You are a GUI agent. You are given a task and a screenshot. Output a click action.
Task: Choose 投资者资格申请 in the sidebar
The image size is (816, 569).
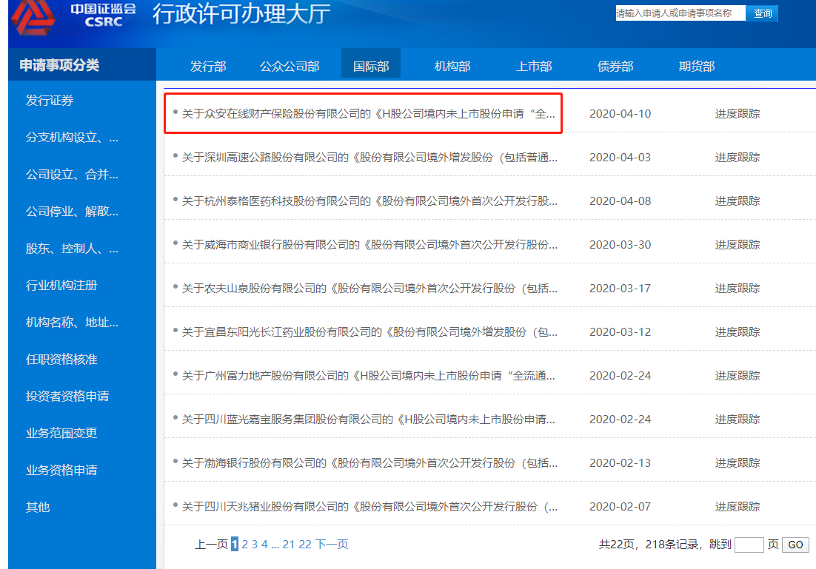[67, 397]
